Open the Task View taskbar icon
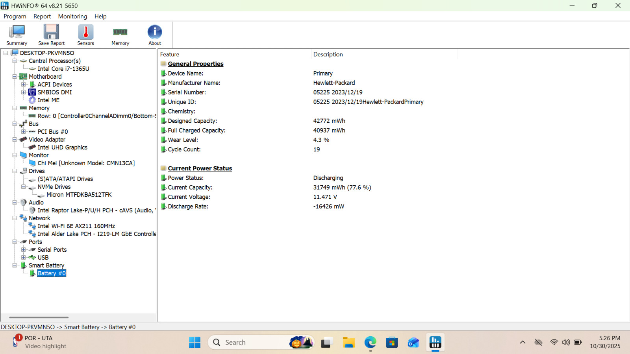This screenshot has width=630, height=354. pos(326,343)
